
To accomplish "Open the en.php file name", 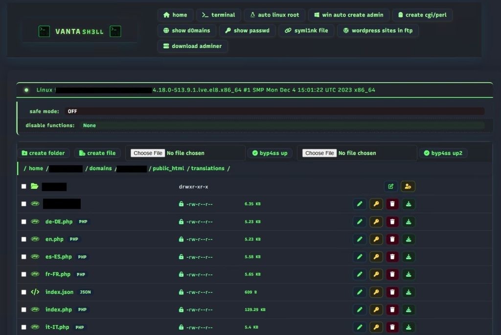I will pos(54,239).
